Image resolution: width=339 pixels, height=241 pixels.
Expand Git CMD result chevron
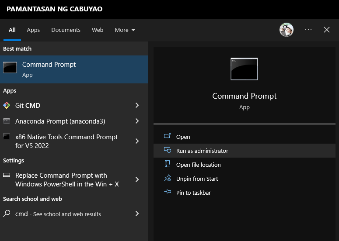(x=137, y=105)
